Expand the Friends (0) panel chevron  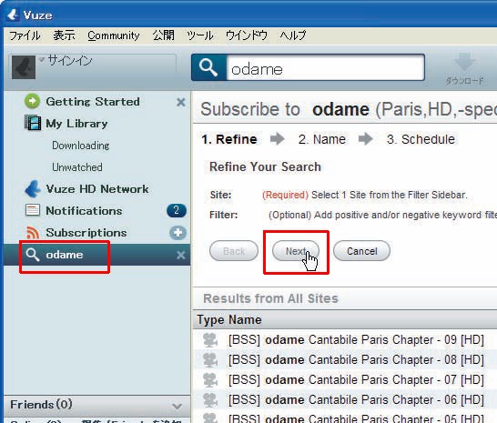(177, 406)
